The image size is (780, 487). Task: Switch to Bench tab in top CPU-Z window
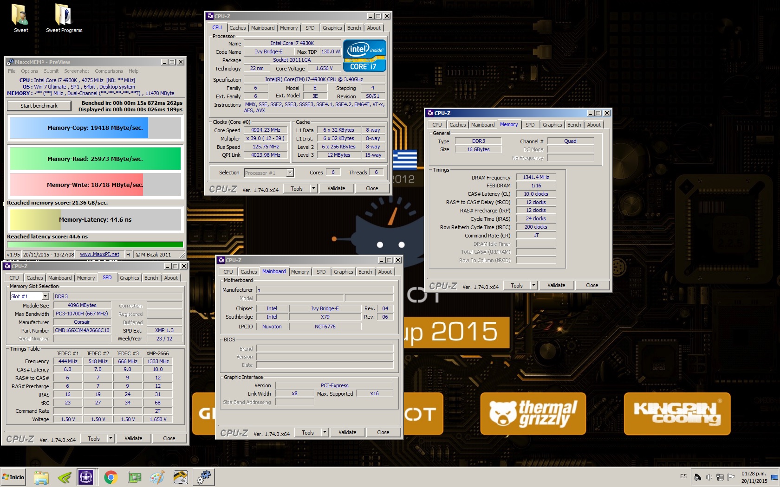[354, 28]
